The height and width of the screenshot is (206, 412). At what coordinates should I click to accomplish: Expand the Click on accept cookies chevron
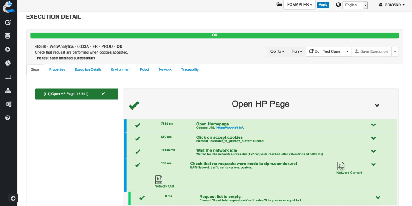(x=373, y=138)
